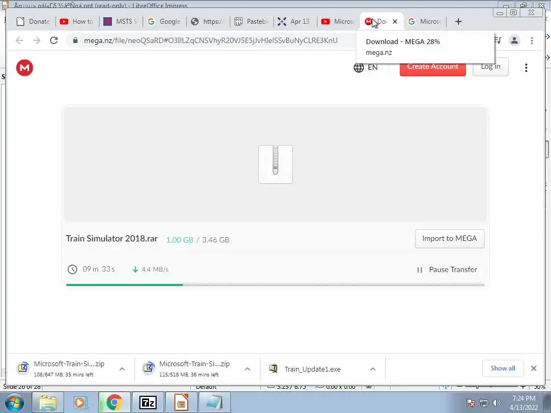
Task: Expand options for Train_Update1.exe download
Action: (x=373, y=369)
